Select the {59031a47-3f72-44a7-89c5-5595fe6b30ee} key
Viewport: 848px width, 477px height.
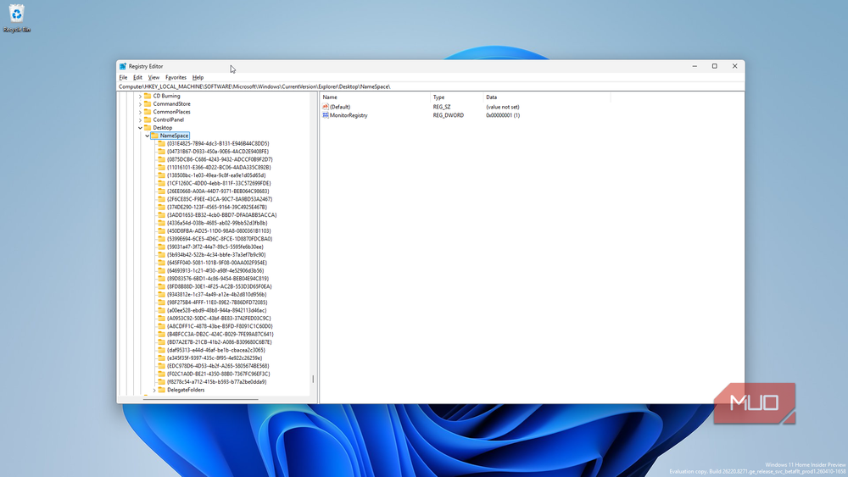[x=215, y=247]
